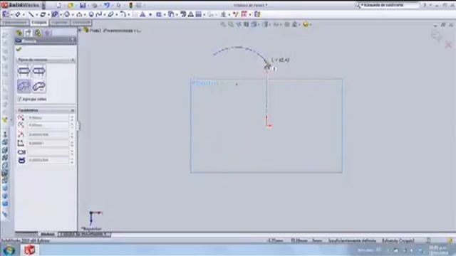
Task: Click the Linear Sketch Pattern icon
Action: tap(199, 14)
